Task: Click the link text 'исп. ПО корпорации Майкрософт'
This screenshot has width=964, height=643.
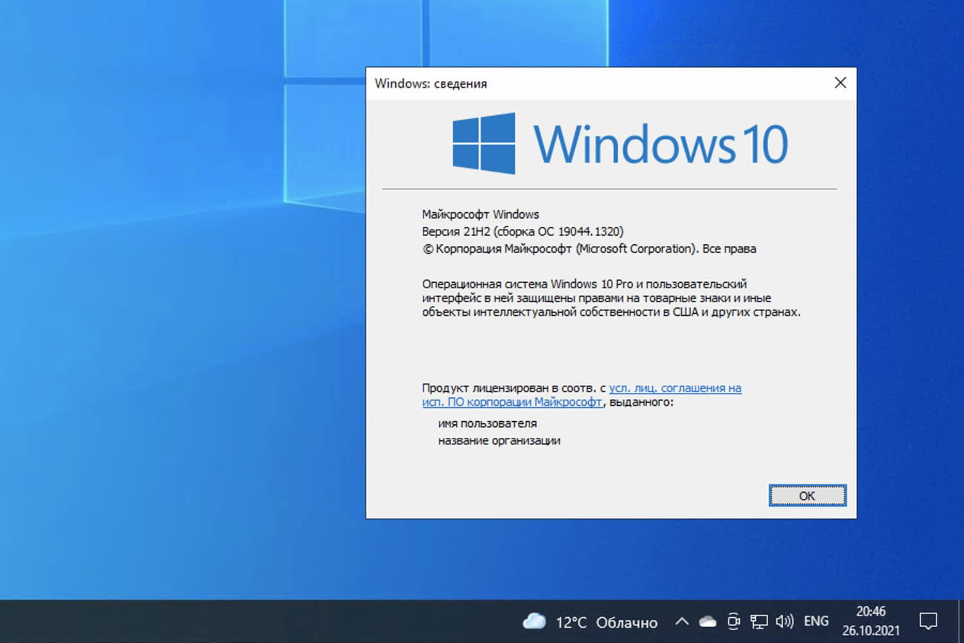Action: (x=511, y=403)
